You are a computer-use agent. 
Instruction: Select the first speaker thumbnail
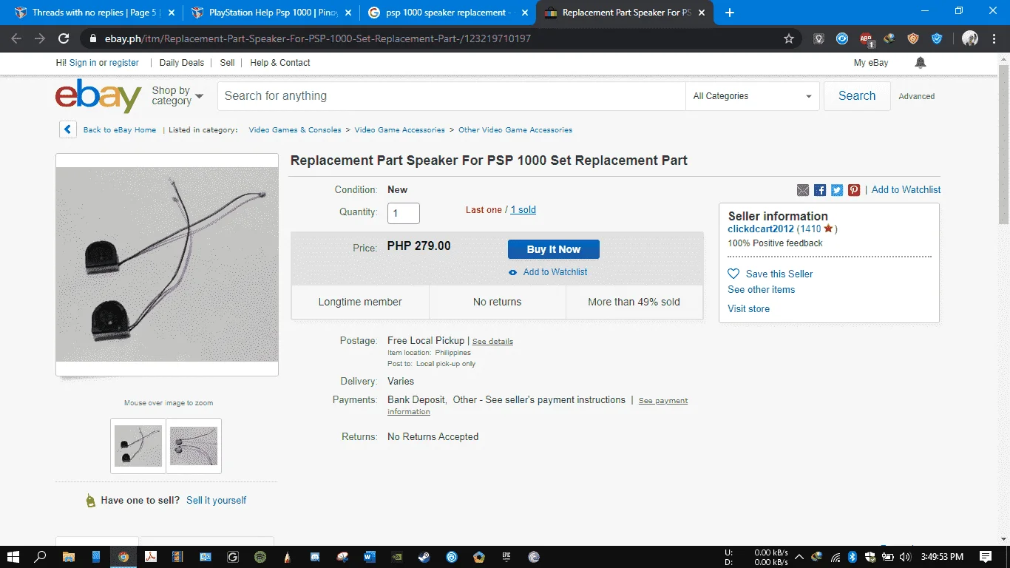tap(138, 446)
